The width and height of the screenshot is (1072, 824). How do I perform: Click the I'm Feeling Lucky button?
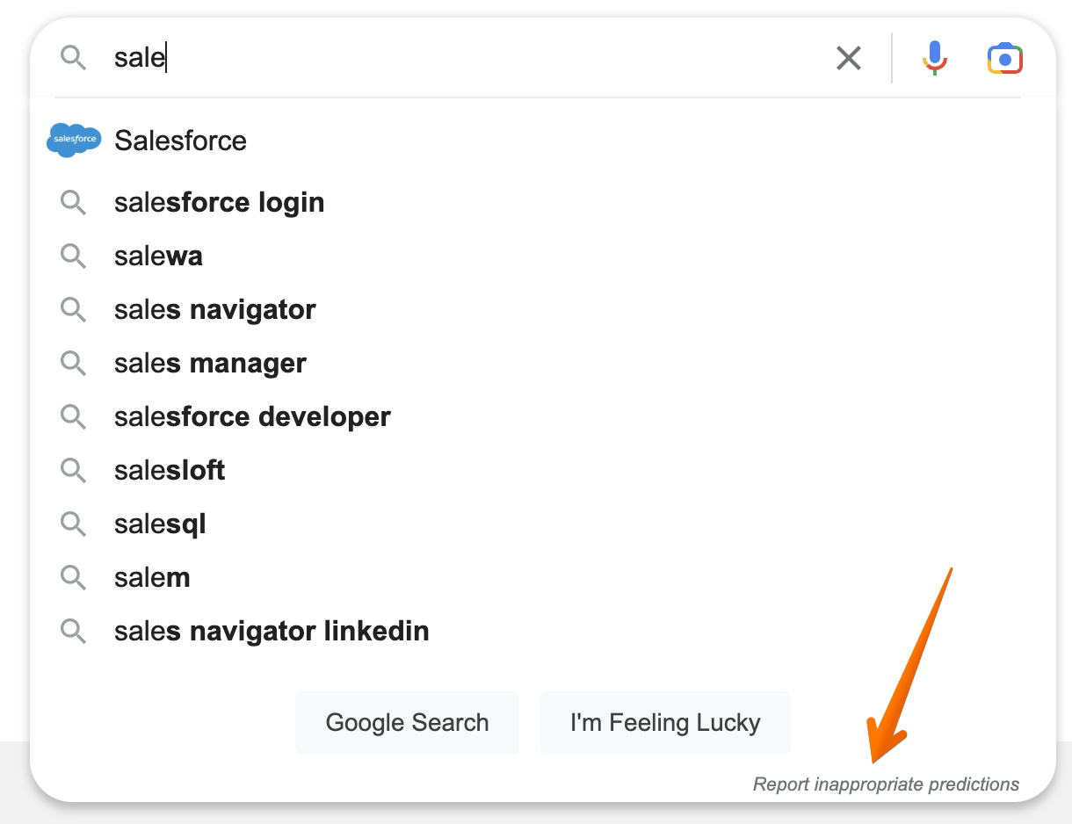[x=665, y=722]
